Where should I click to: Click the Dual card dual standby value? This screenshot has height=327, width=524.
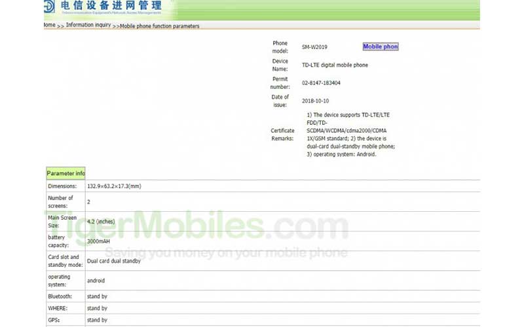tap(114, 261)
